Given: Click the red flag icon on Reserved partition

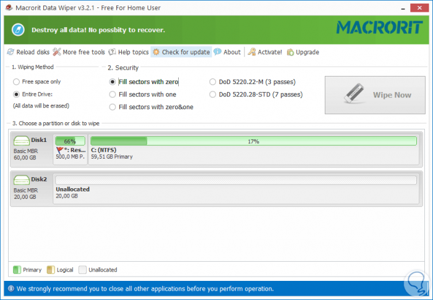Looking at the screenshot, I should (59, 150).
